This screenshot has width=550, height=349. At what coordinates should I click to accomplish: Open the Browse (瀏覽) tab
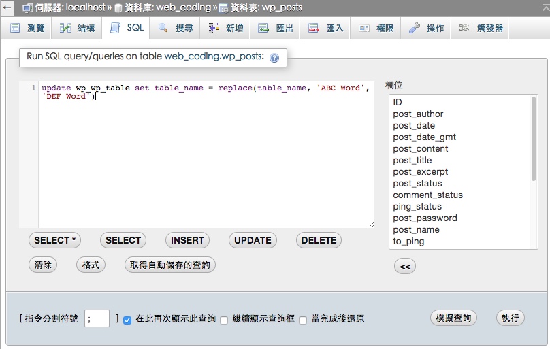click(x=27, y=28)
